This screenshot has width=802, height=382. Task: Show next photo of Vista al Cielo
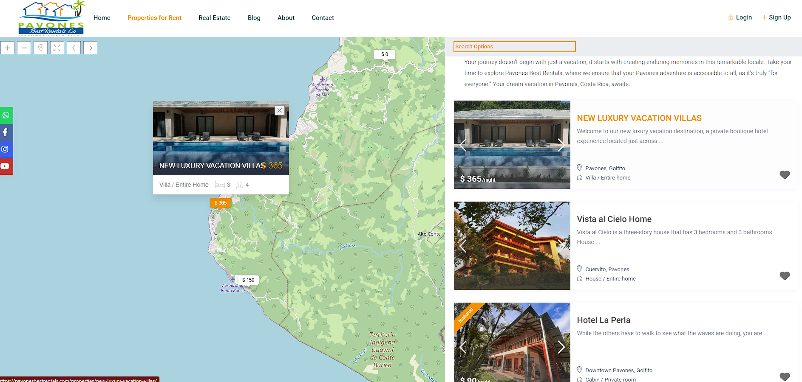coord(561,246)
